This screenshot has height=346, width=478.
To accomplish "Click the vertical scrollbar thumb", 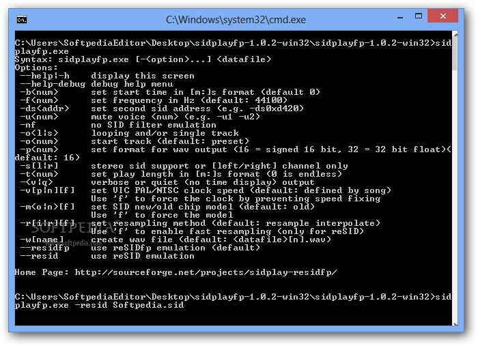I will pos(455,54).
